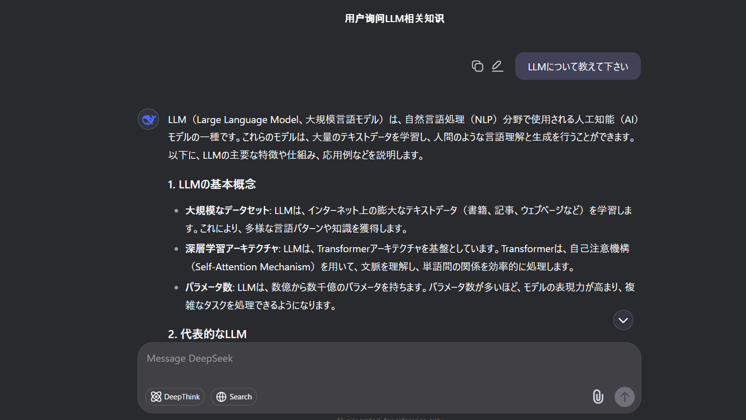The height and width of the screenshot is (420, 746).
Task: Click the DeepSeek whale avatar
Action: point(148,119)
